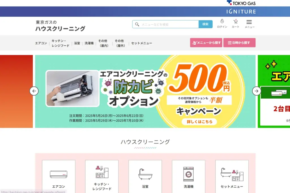Click the TOKYO GAS logo
This screenshot has height=193, width=290.
pyautogui.click(x=241, y=3)
